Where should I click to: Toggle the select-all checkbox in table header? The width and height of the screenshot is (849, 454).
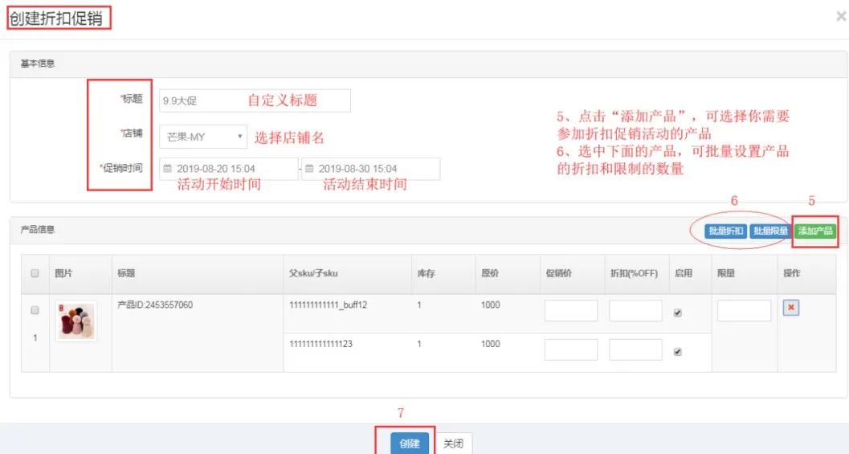click(35, 274)
